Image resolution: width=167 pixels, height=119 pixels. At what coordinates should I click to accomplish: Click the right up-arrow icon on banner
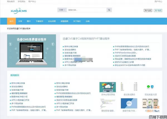click(53, 44)
